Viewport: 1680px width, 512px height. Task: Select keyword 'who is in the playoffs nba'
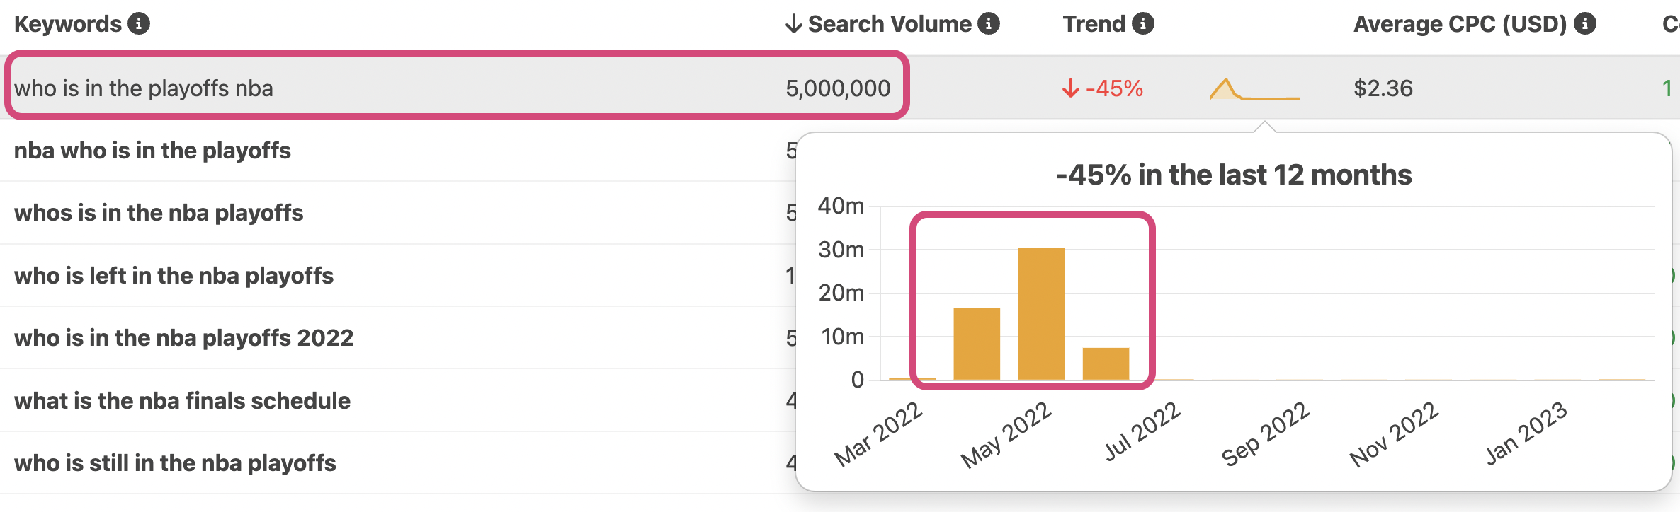coord(144,88)
